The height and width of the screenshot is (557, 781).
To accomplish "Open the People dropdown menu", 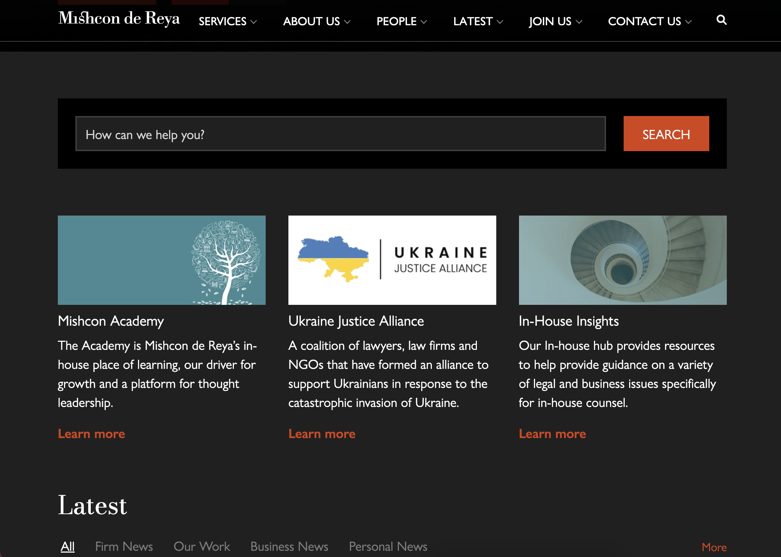I will coord(401,22).
